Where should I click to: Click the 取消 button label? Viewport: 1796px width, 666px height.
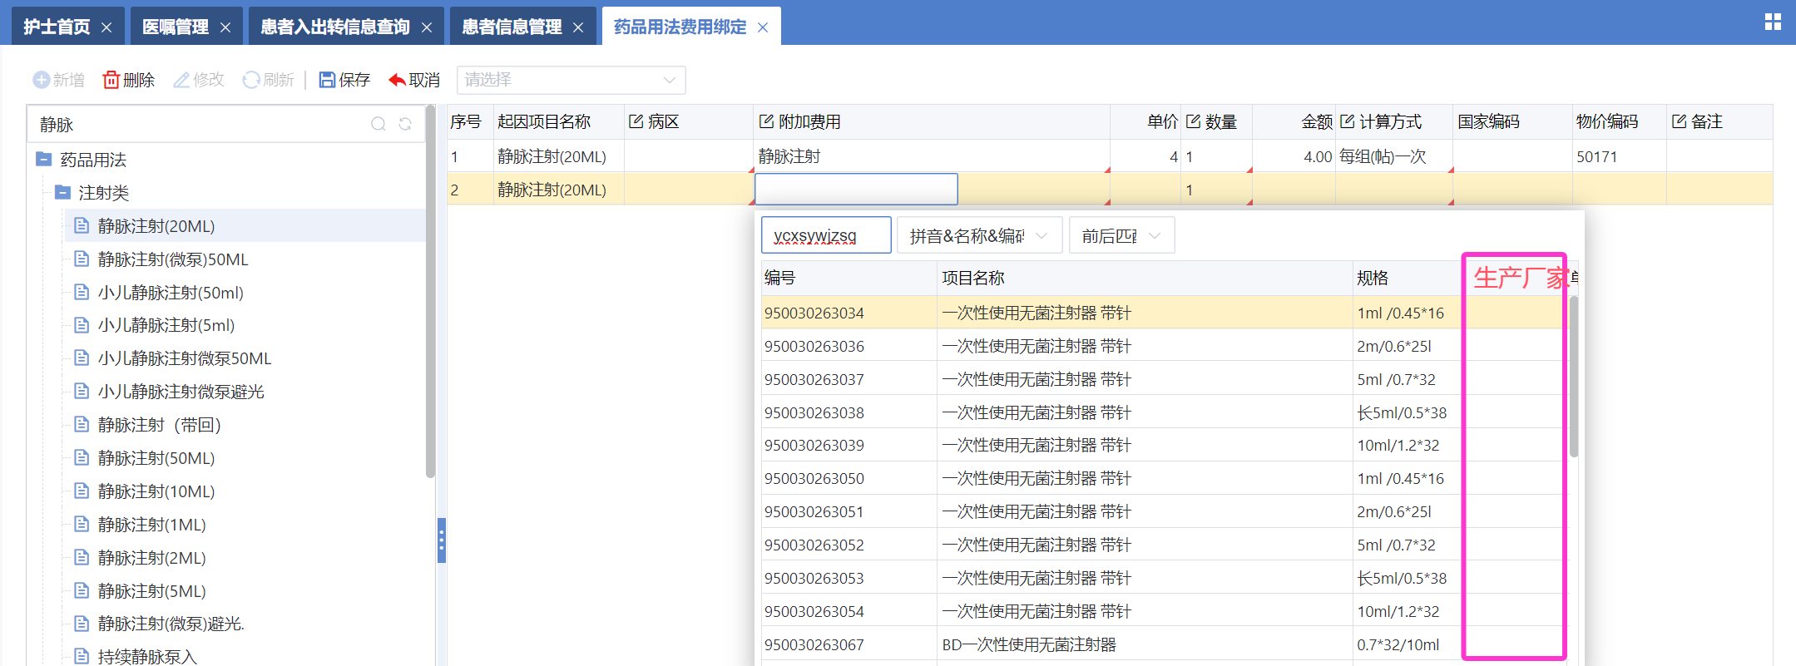point(424,80)
